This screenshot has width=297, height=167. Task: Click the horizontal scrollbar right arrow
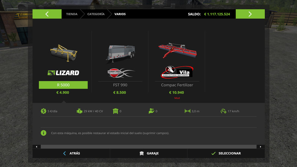[261, 147]
